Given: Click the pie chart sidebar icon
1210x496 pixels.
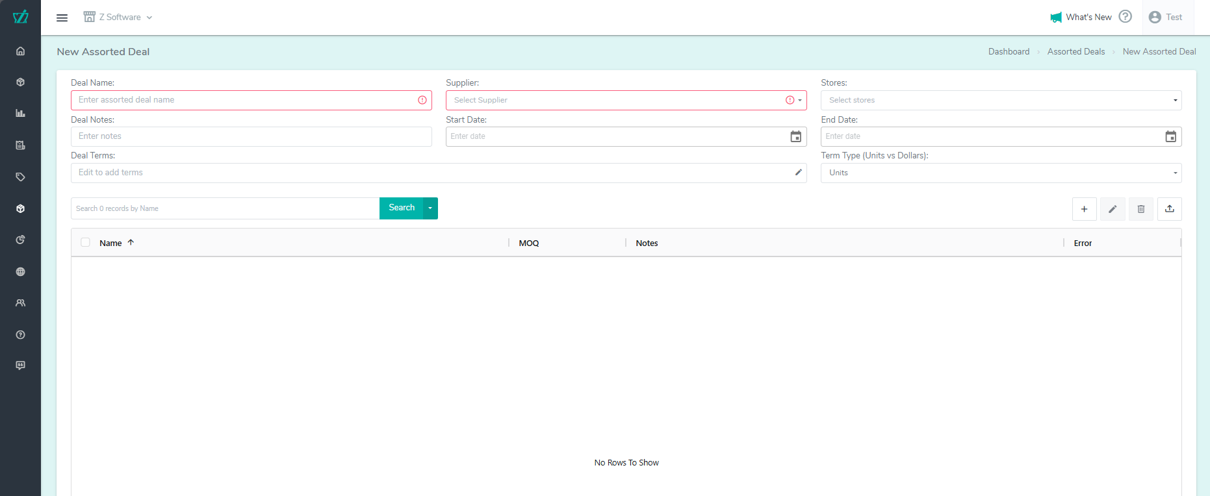Looking at the screenshot, I should (20, 240).
